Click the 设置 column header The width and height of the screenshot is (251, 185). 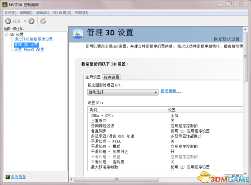click(x=205, y=110)
